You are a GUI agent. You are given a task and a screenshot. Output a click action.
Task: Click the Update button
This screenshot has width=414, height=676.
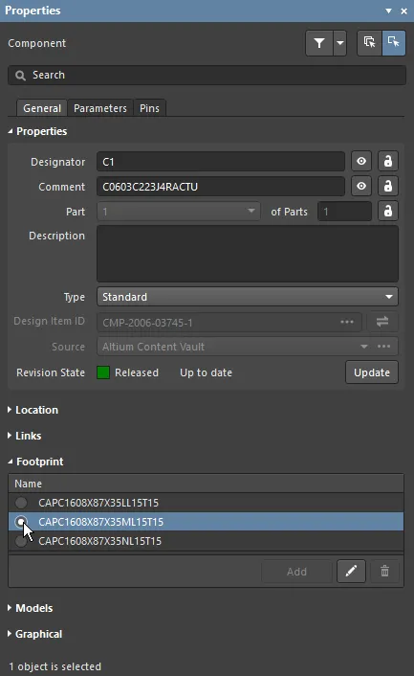[372, 372]
